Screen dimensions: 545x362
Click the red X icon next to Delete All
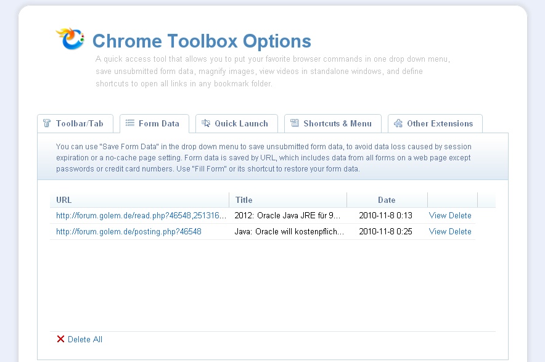(60, 339)
